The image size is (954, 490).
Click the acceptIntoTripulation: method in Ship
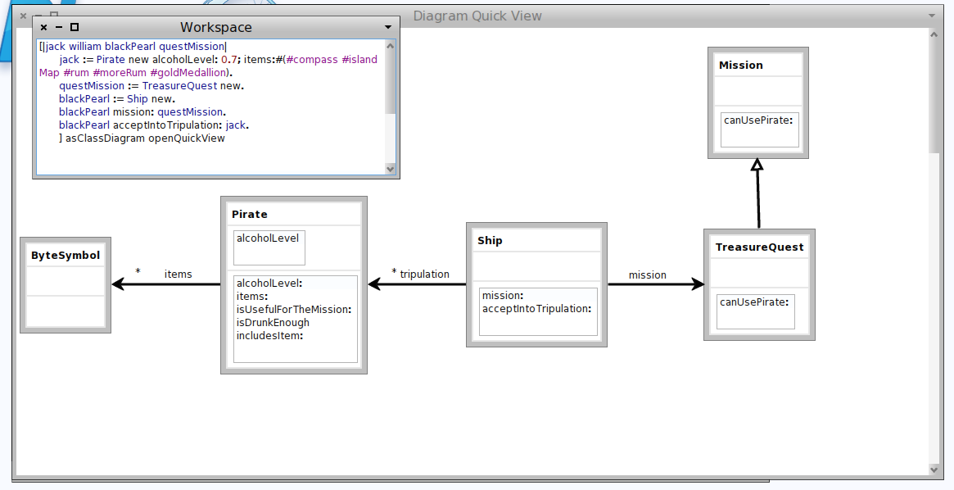(x=536, y=309)
